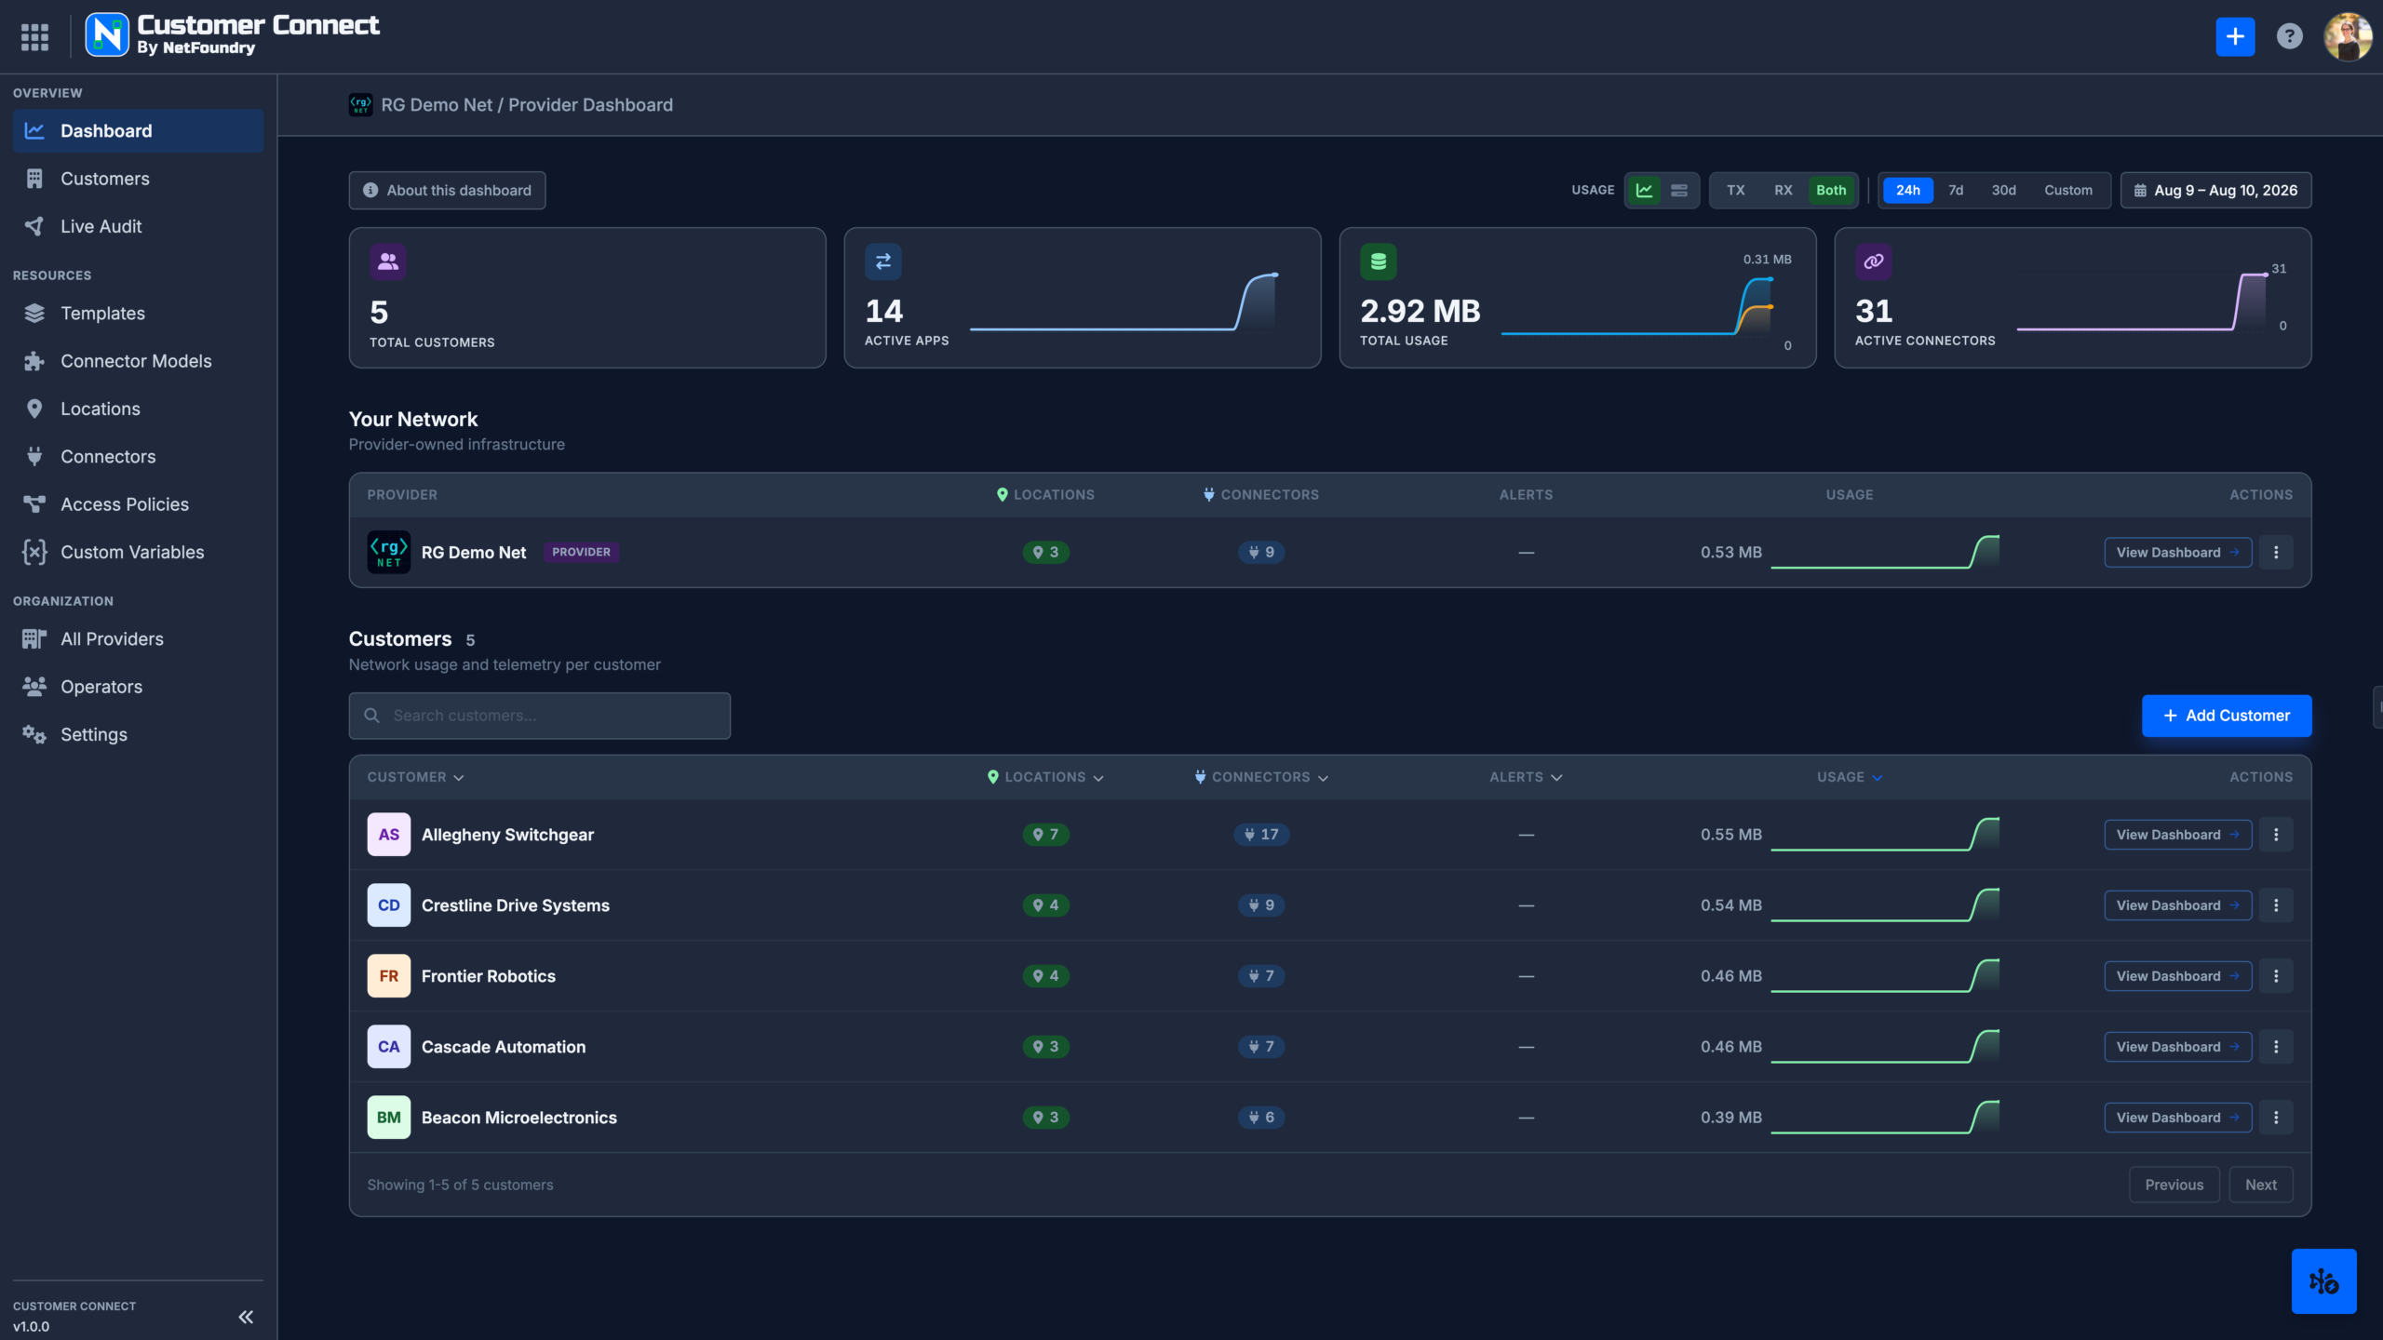The image size is (2383, 1340).
Task: Open the app launcher grid icon
Action: (34, 37)
